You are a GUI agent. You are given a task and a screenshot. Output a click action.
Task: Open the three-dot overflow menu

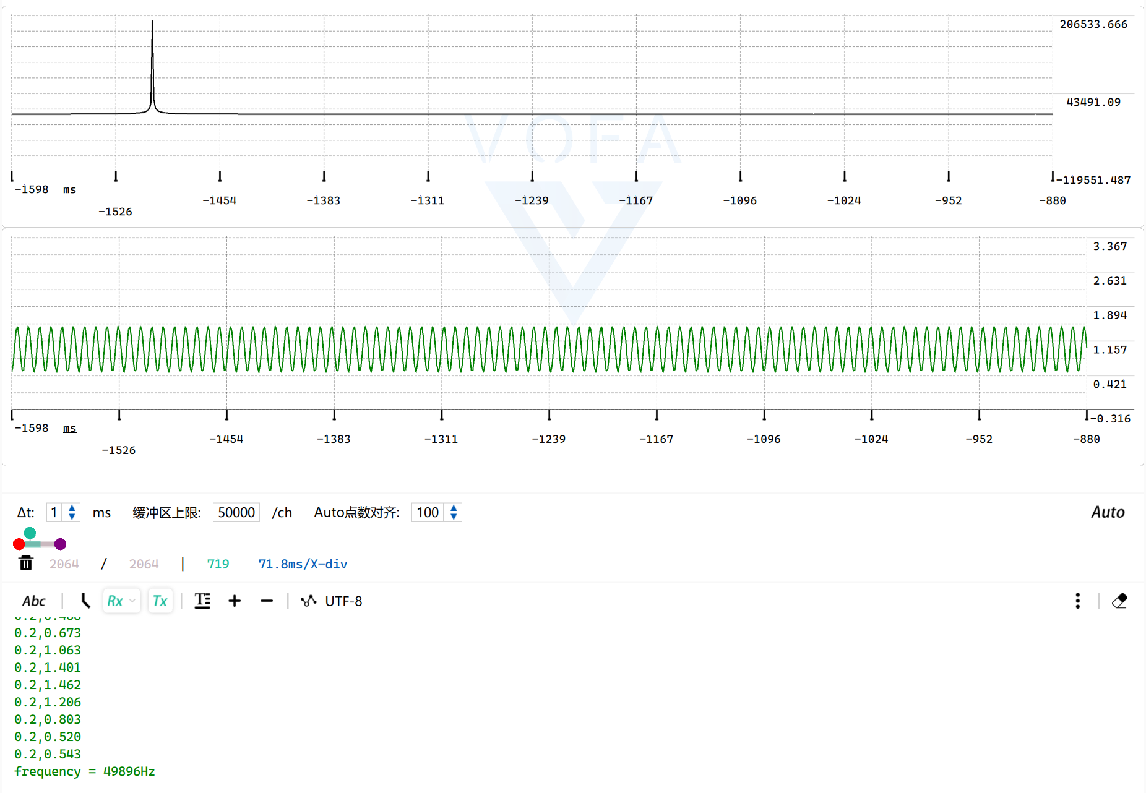(x=1077, y=601)
